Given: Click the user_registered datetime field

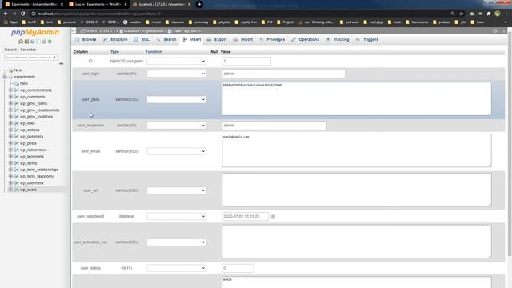Looking at the screenshot, I should click(x=246, y=217).
